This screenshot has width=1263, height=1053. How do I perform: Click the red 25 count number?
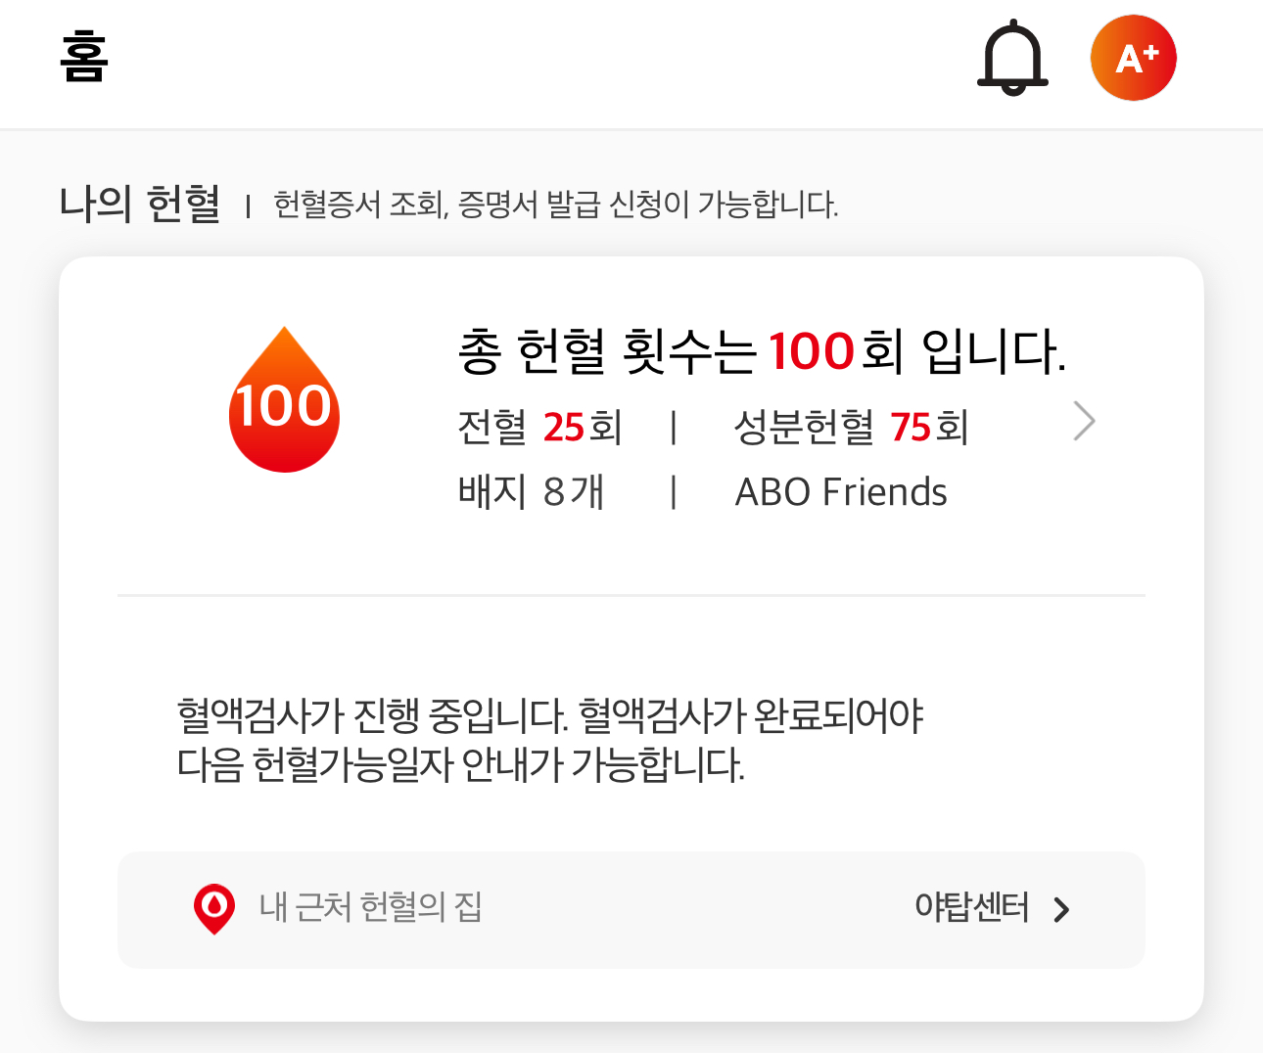(x=563, y=428)
